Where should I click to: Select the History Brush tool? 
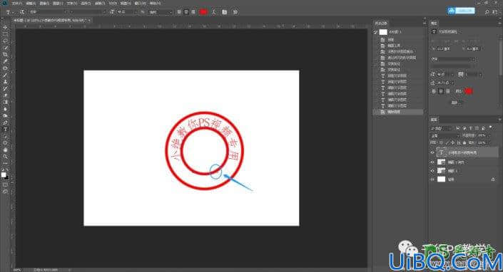point(5,88)
